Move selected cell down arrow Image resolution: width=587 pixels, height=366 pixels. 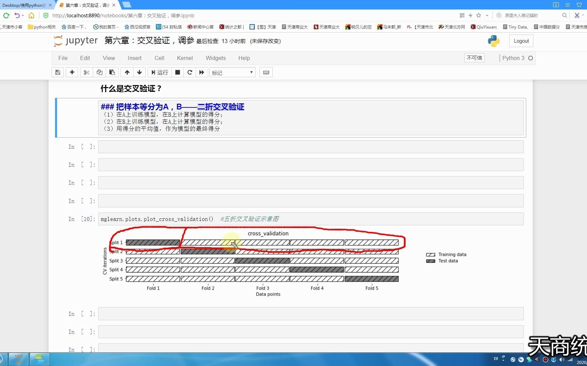(140, 72)
